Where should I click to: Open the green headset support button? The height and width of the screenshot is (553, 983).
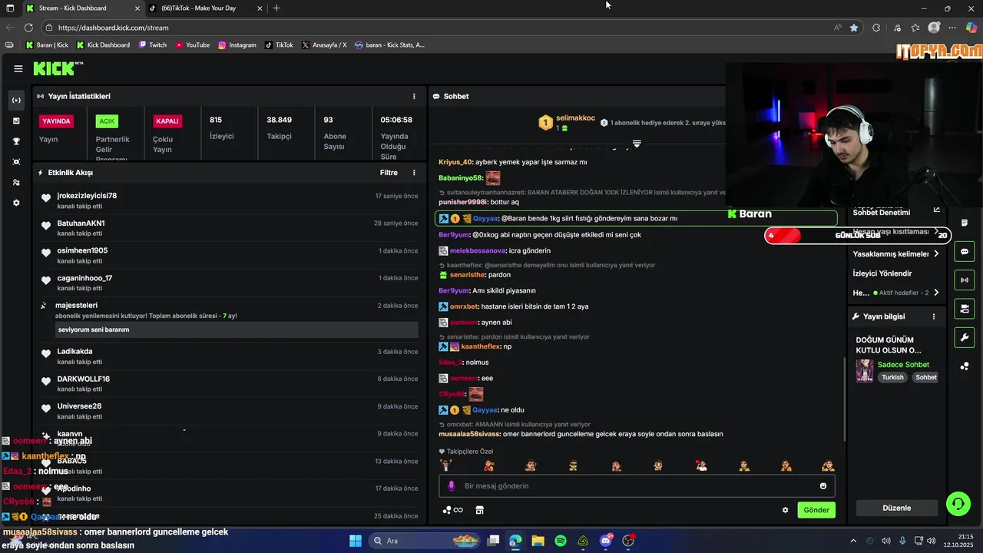pos(958,504)
